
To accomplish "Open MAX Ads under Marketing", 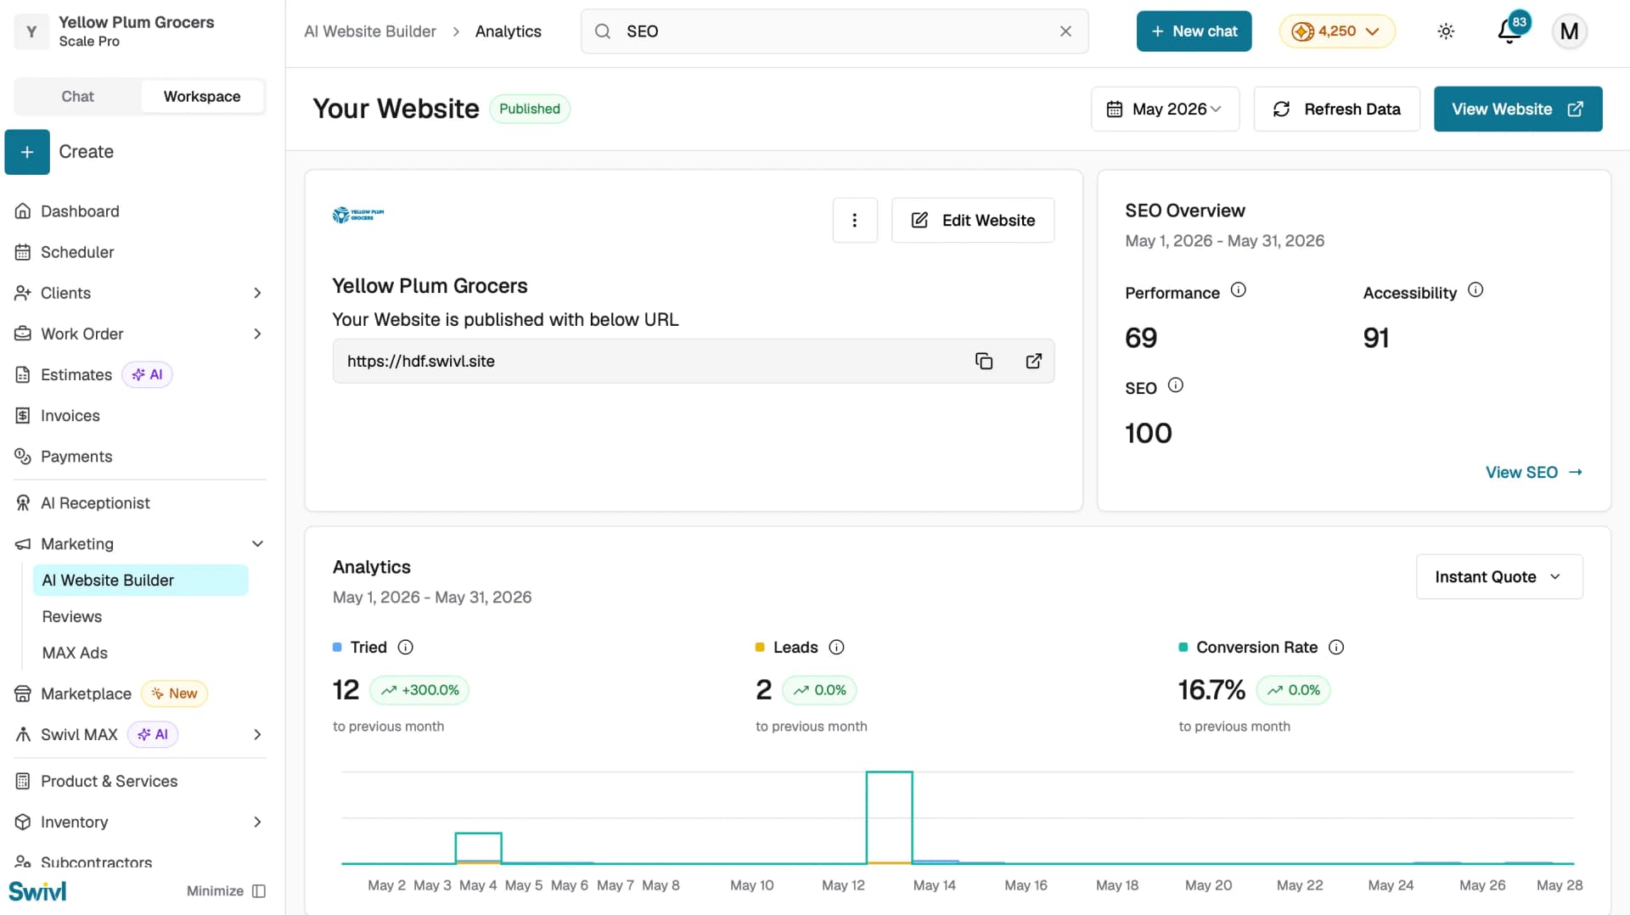I will 75,654.
